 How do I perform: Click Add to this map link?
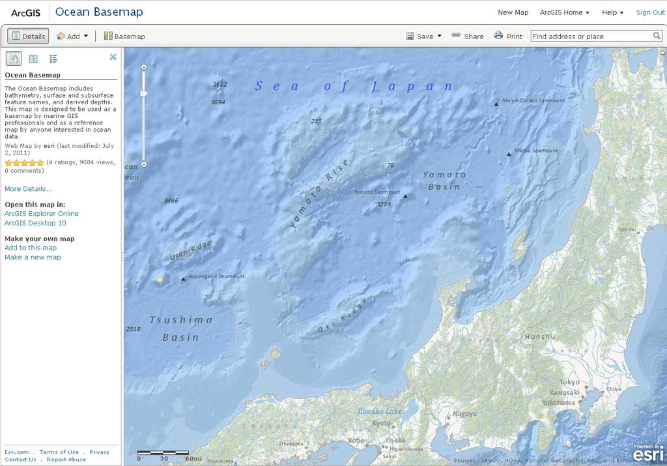(x=31, y=248)
